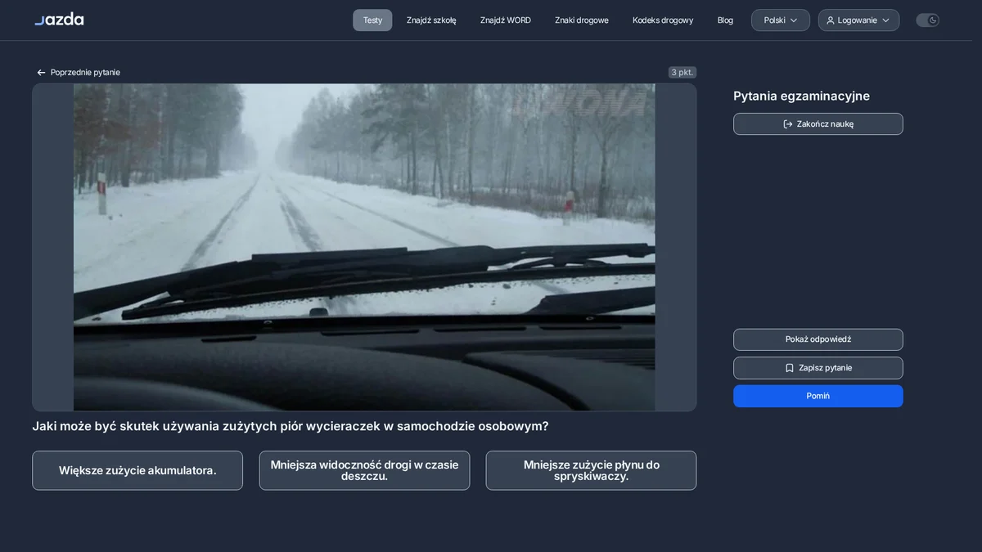
Task: Go back via Poprzednie pytanie
Action: [79, 73]
